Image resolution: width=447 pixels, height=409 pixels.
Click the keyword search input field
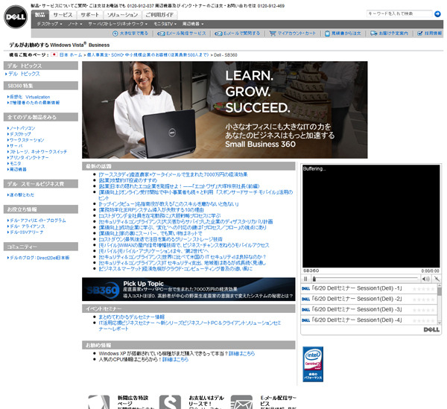(399, 13)
